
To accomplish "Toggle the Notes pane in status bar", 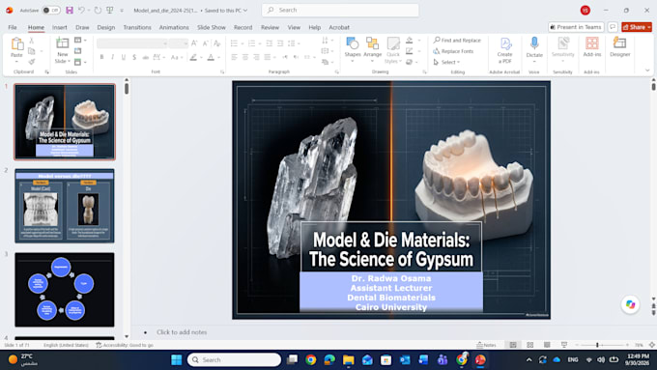I will 486,345.
